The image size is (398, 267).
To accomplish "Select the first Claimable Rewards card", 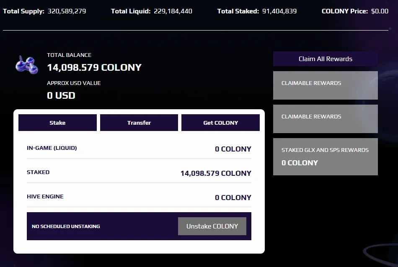I will pos(326,85).
